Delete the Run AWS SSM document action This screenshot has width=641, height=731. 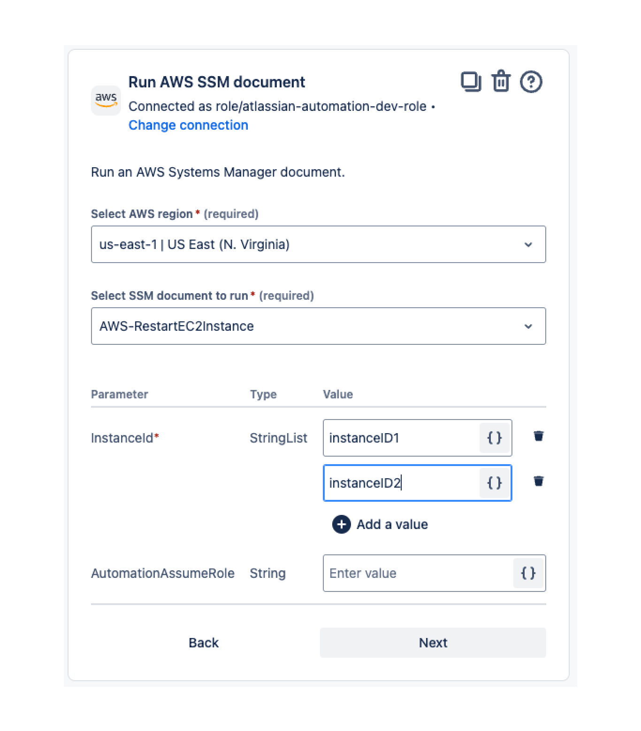coord(501,82)
